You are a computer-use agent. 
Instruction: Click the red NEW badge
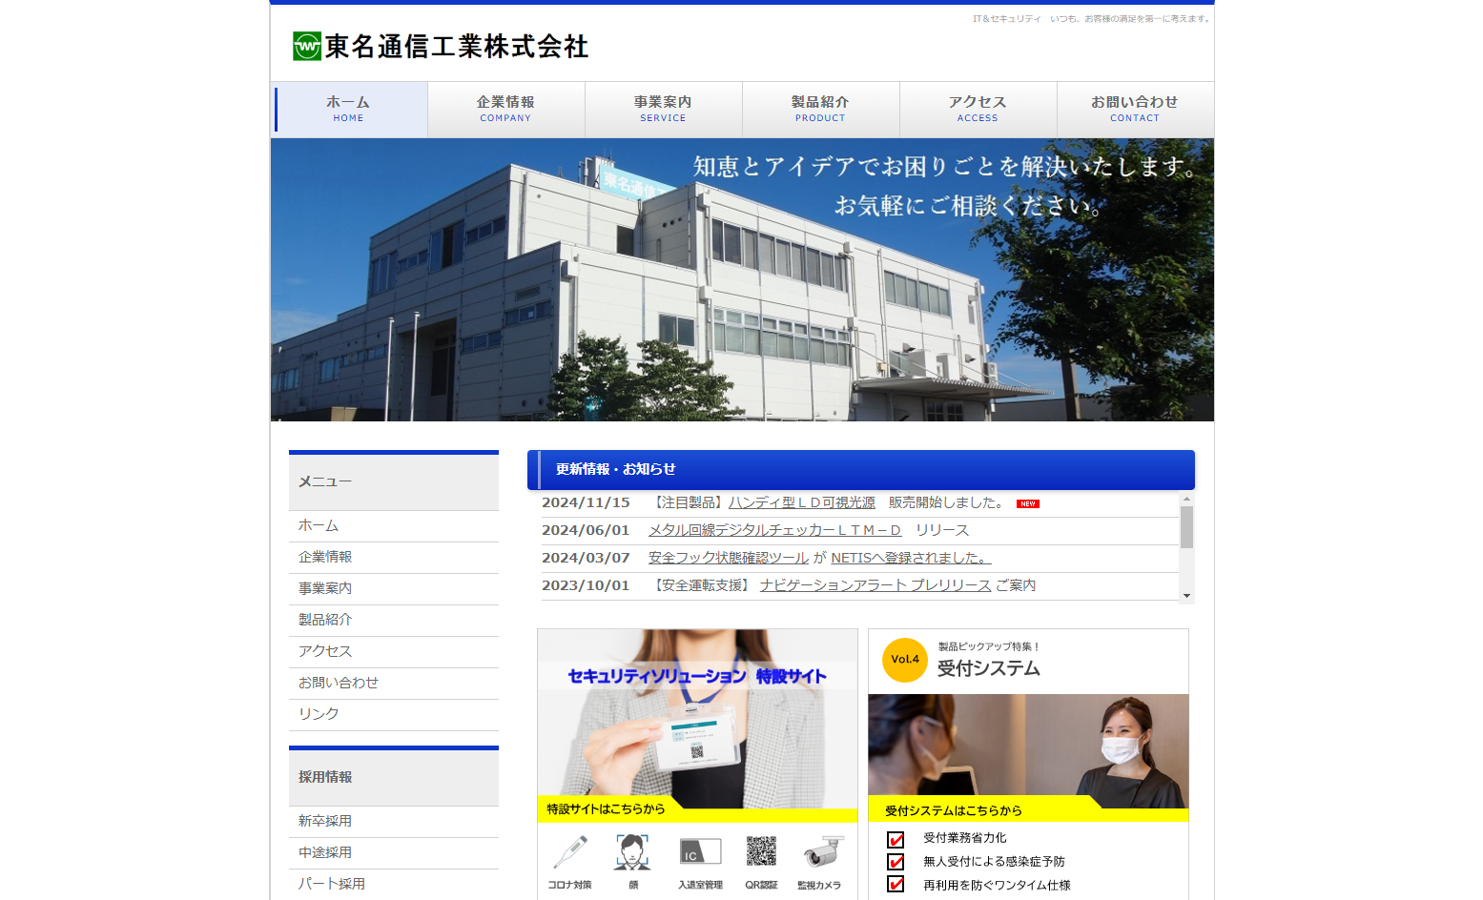[x=1028, y=503]
